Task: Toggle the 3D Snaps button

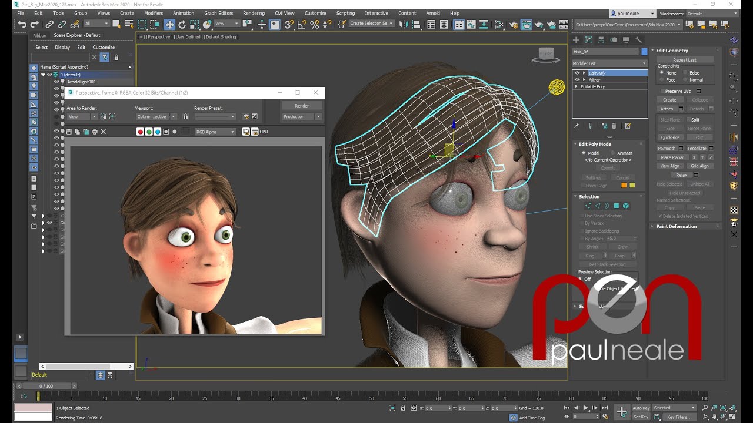Action: point(289,24)
